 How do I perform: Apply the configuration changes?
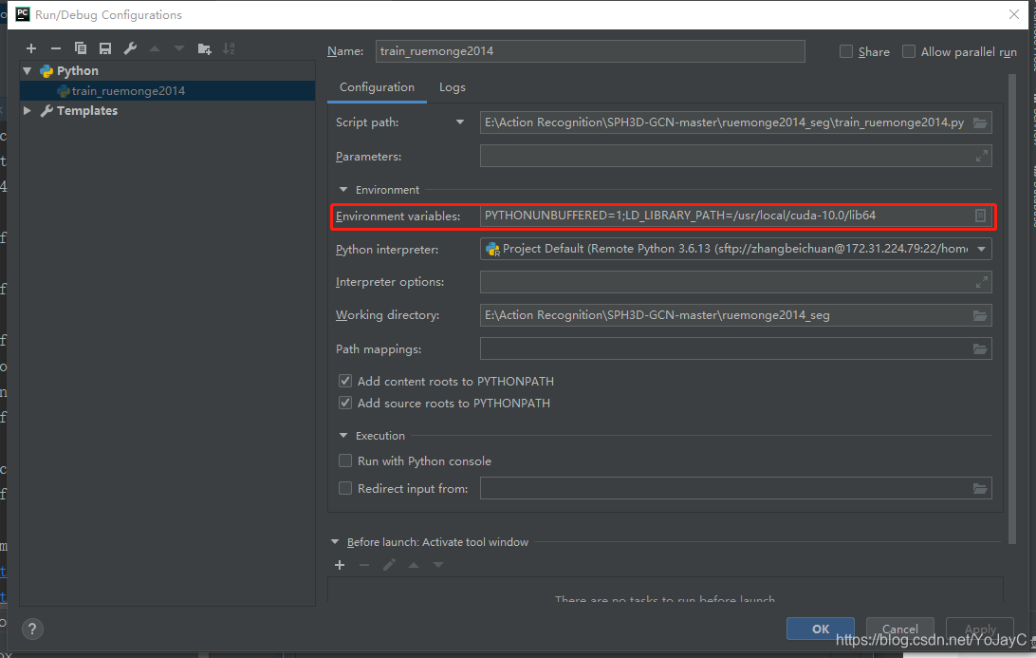point(979,629)
